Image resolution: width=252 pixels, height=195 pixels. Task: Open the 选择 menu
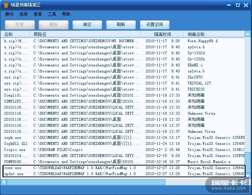click(x=23, y=14)
